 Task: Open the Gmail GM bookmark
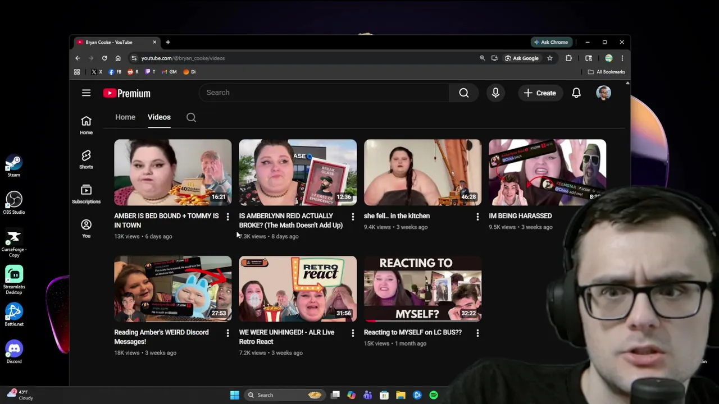click(x=169, y=72)
